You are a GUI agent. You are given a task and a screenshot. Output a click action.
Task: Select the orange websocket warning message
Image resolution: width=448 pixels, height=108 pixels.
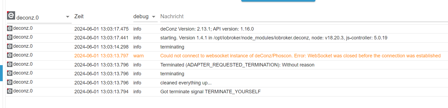pos(300,56)
